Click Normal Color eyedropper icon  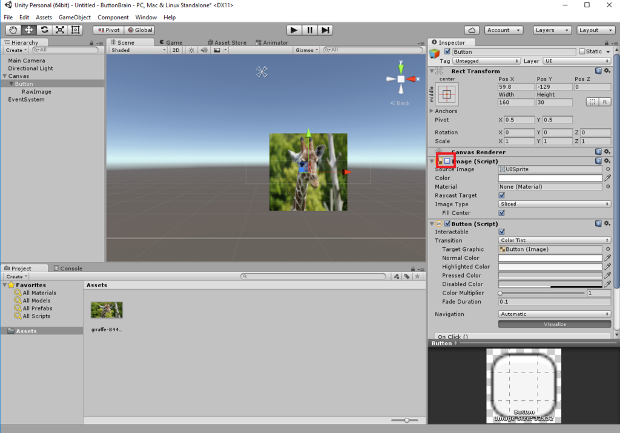tap(608, 258)
